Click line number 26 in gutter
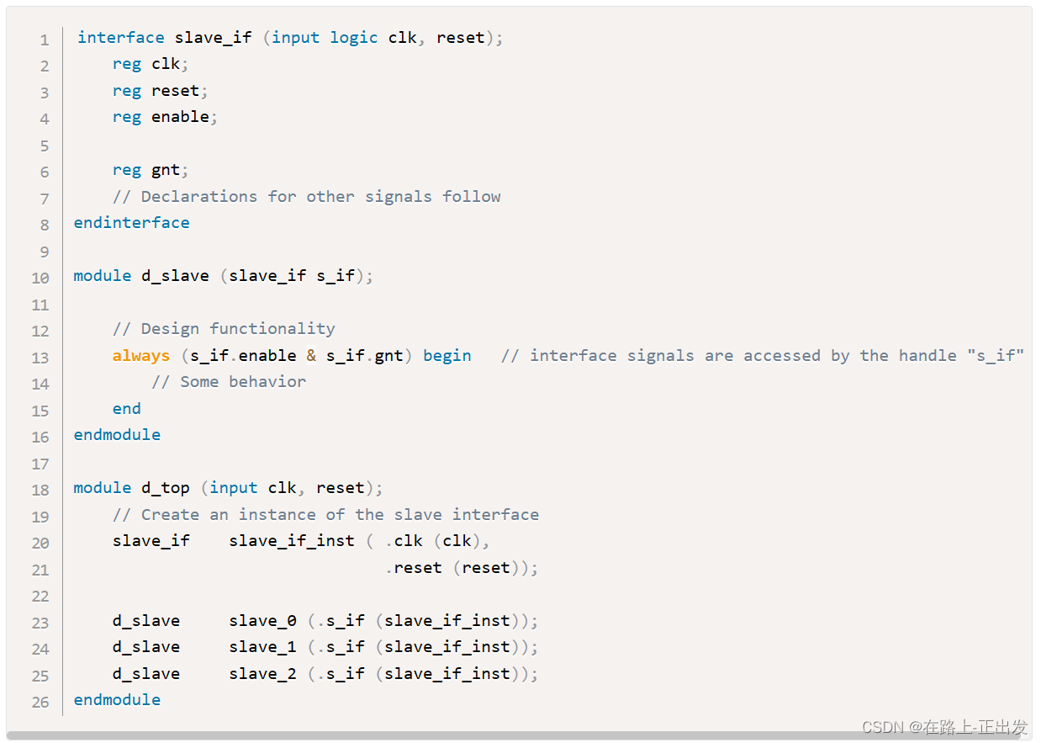This screenshot has height=743, width=1041. pyautogui.click(x=40, y=702)
